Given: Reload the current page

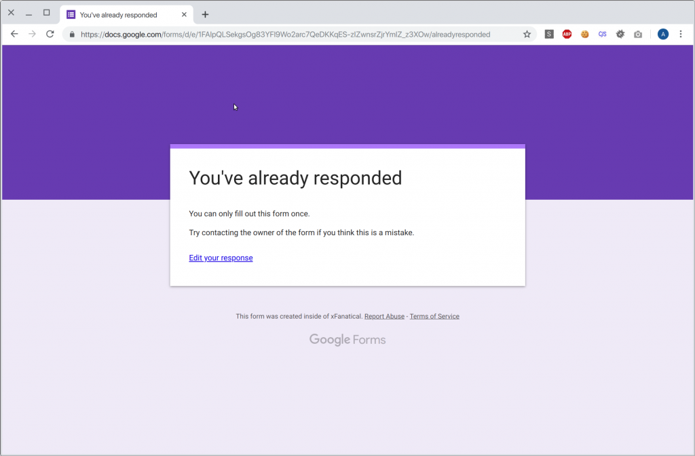Looking at the screenshot, I should coord(50,34).
